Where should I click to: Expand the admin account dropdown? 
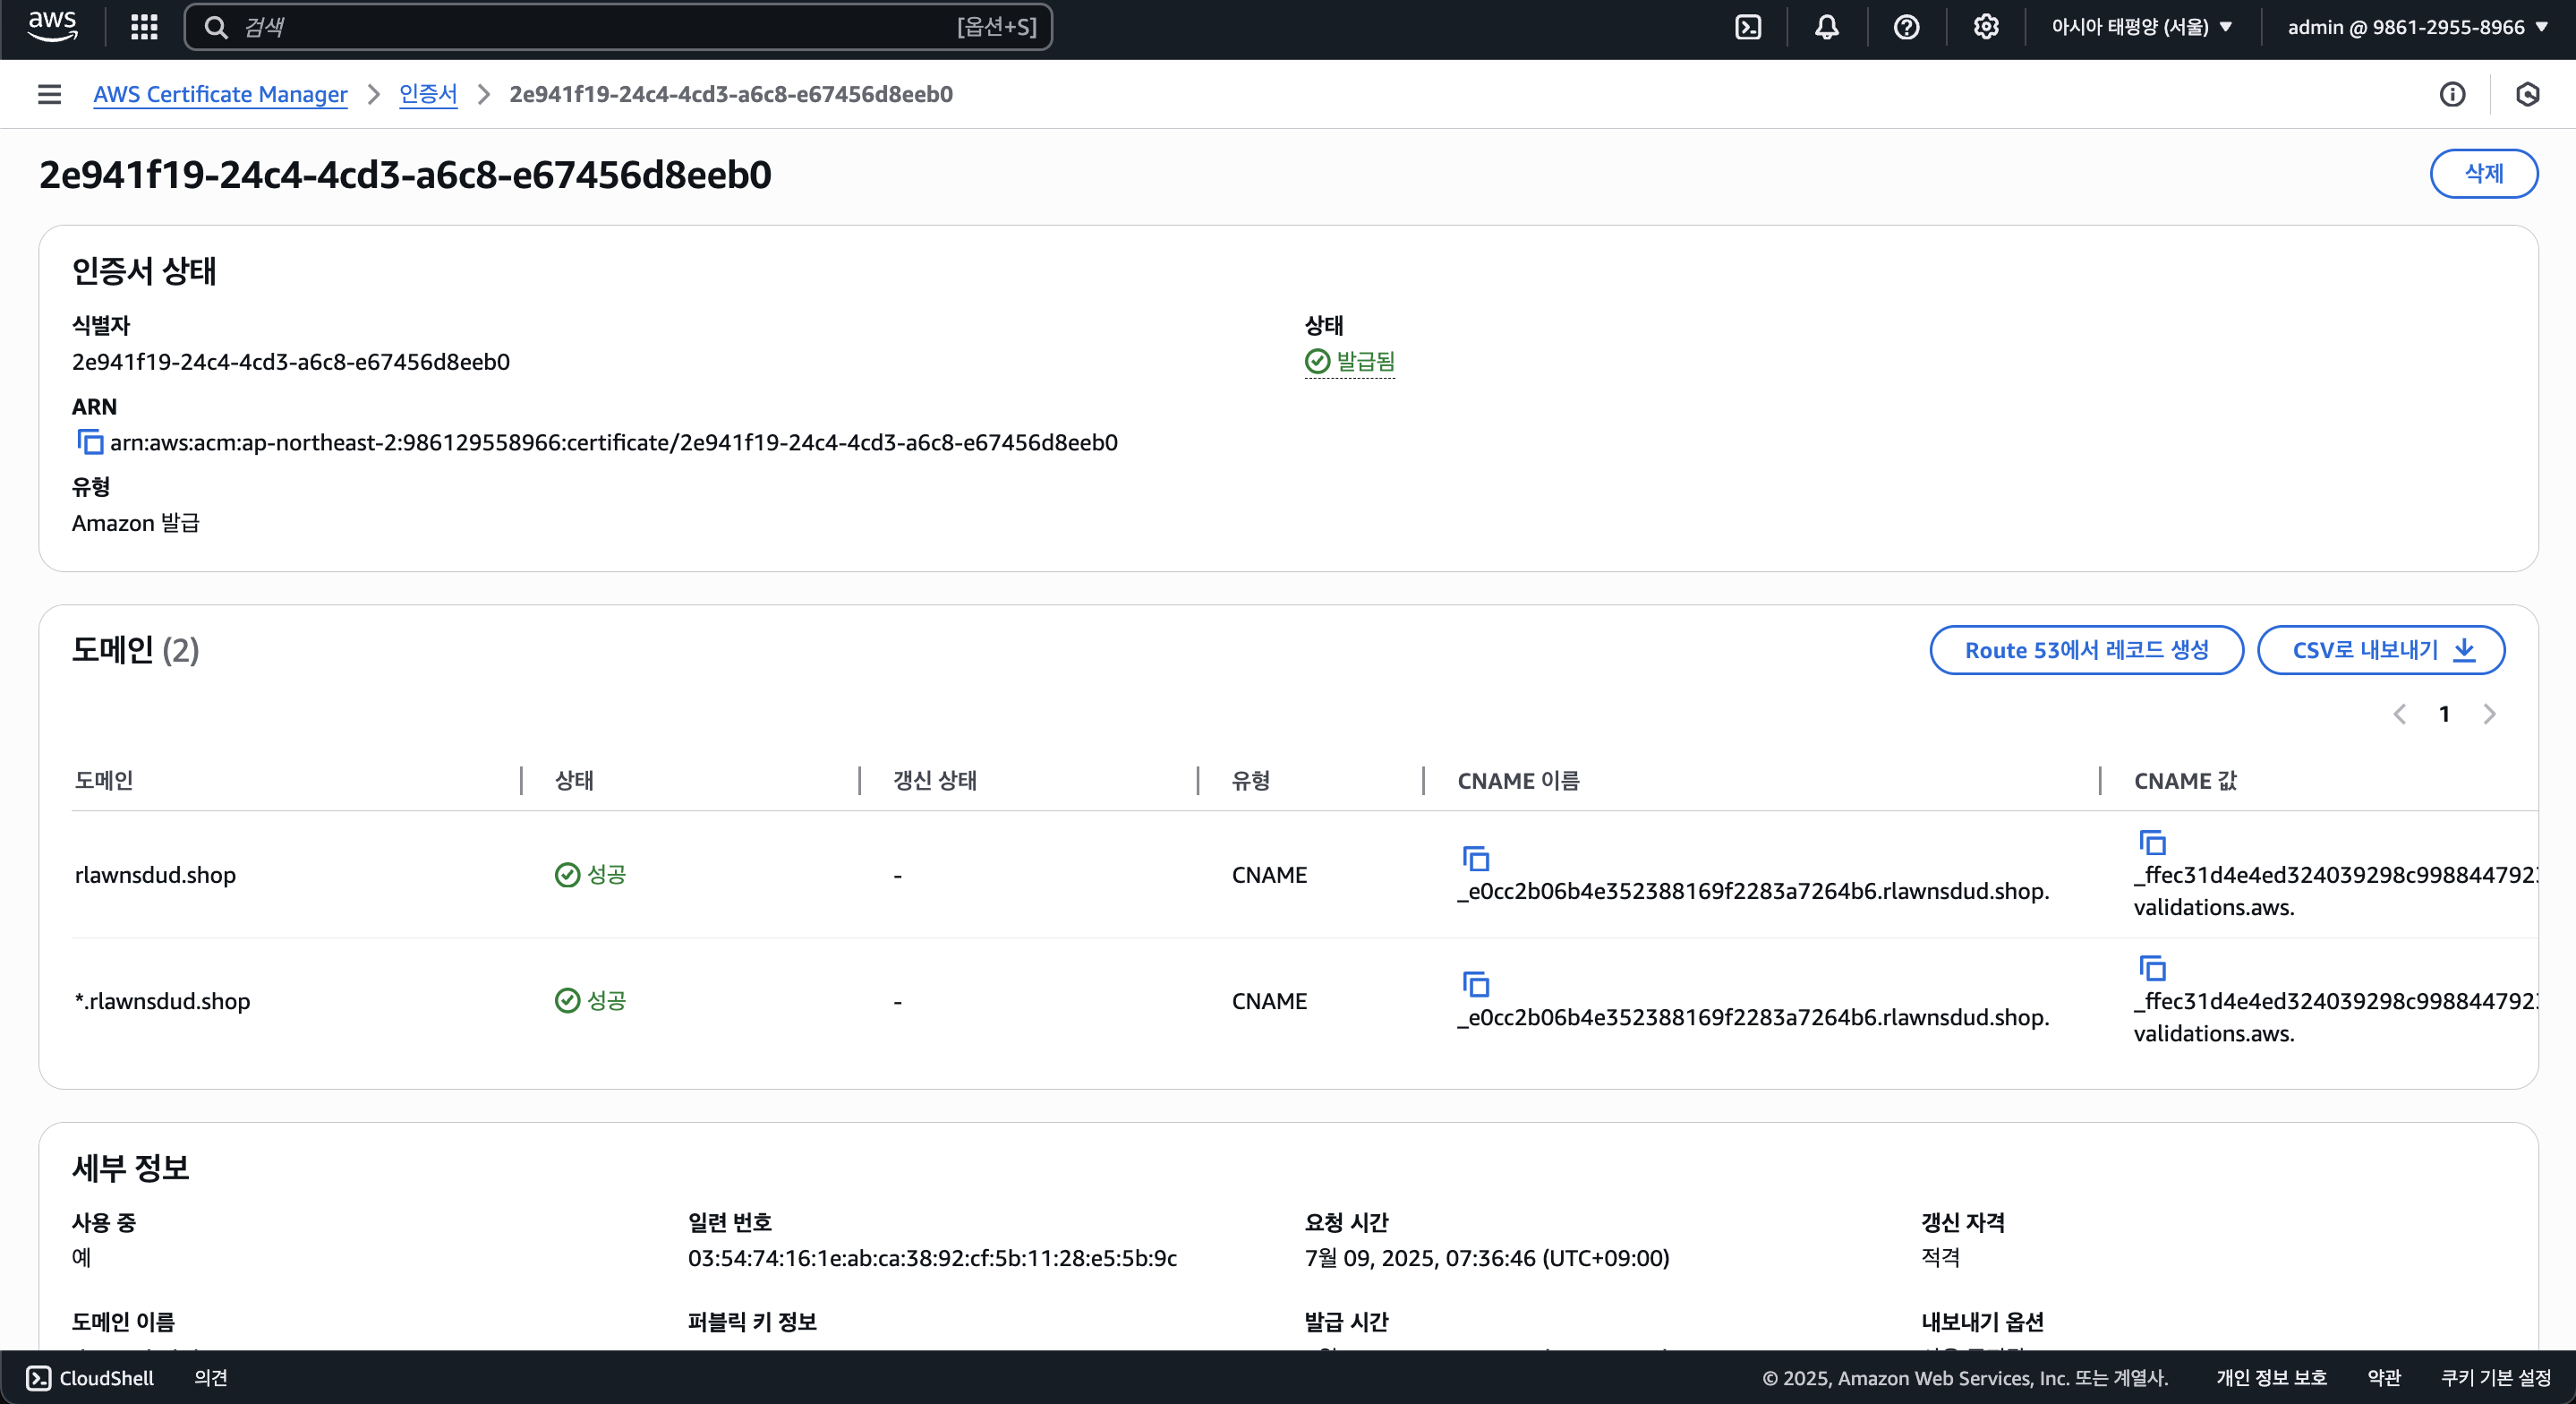click(x=2416, y=27)
